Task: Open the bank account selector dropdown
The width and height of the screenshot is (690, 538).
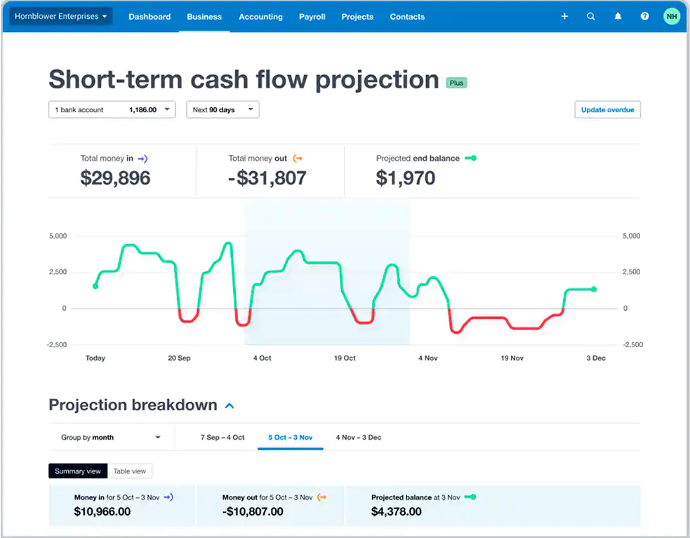Action: [111, 109]
